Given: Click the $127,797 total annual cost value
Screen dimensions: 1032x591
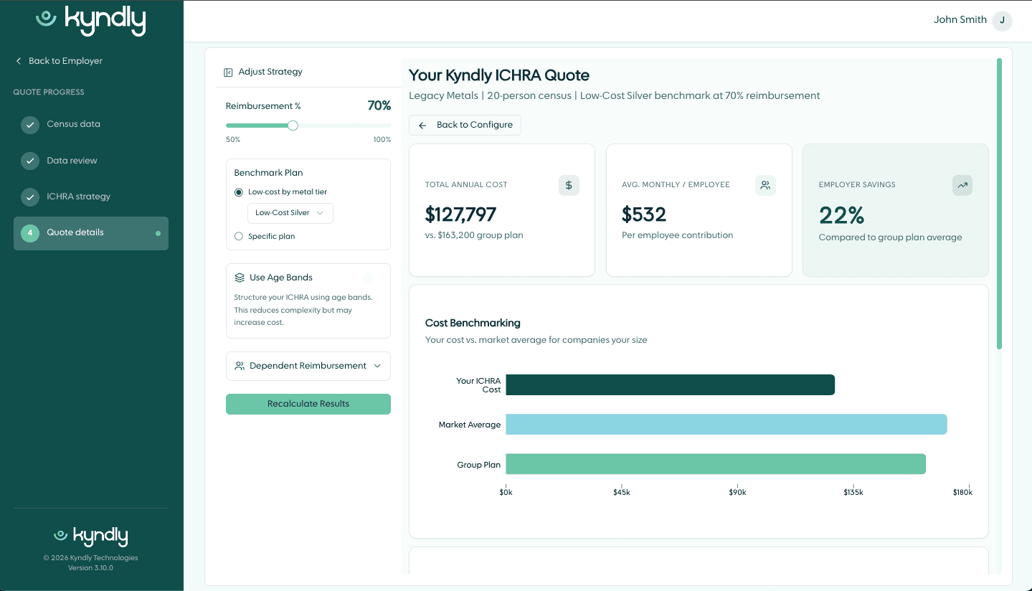Looking at the screenshot, I should (461, 214).
